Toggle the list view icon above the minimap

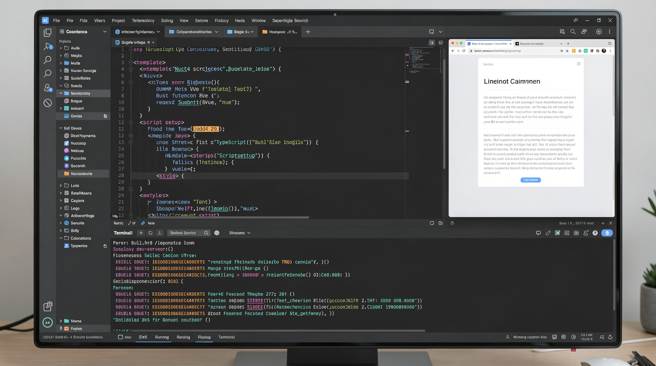click(441, 43)
